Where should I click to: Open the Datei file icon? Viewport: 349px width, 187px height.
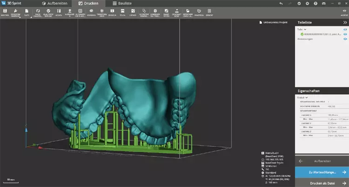(27, 11)
